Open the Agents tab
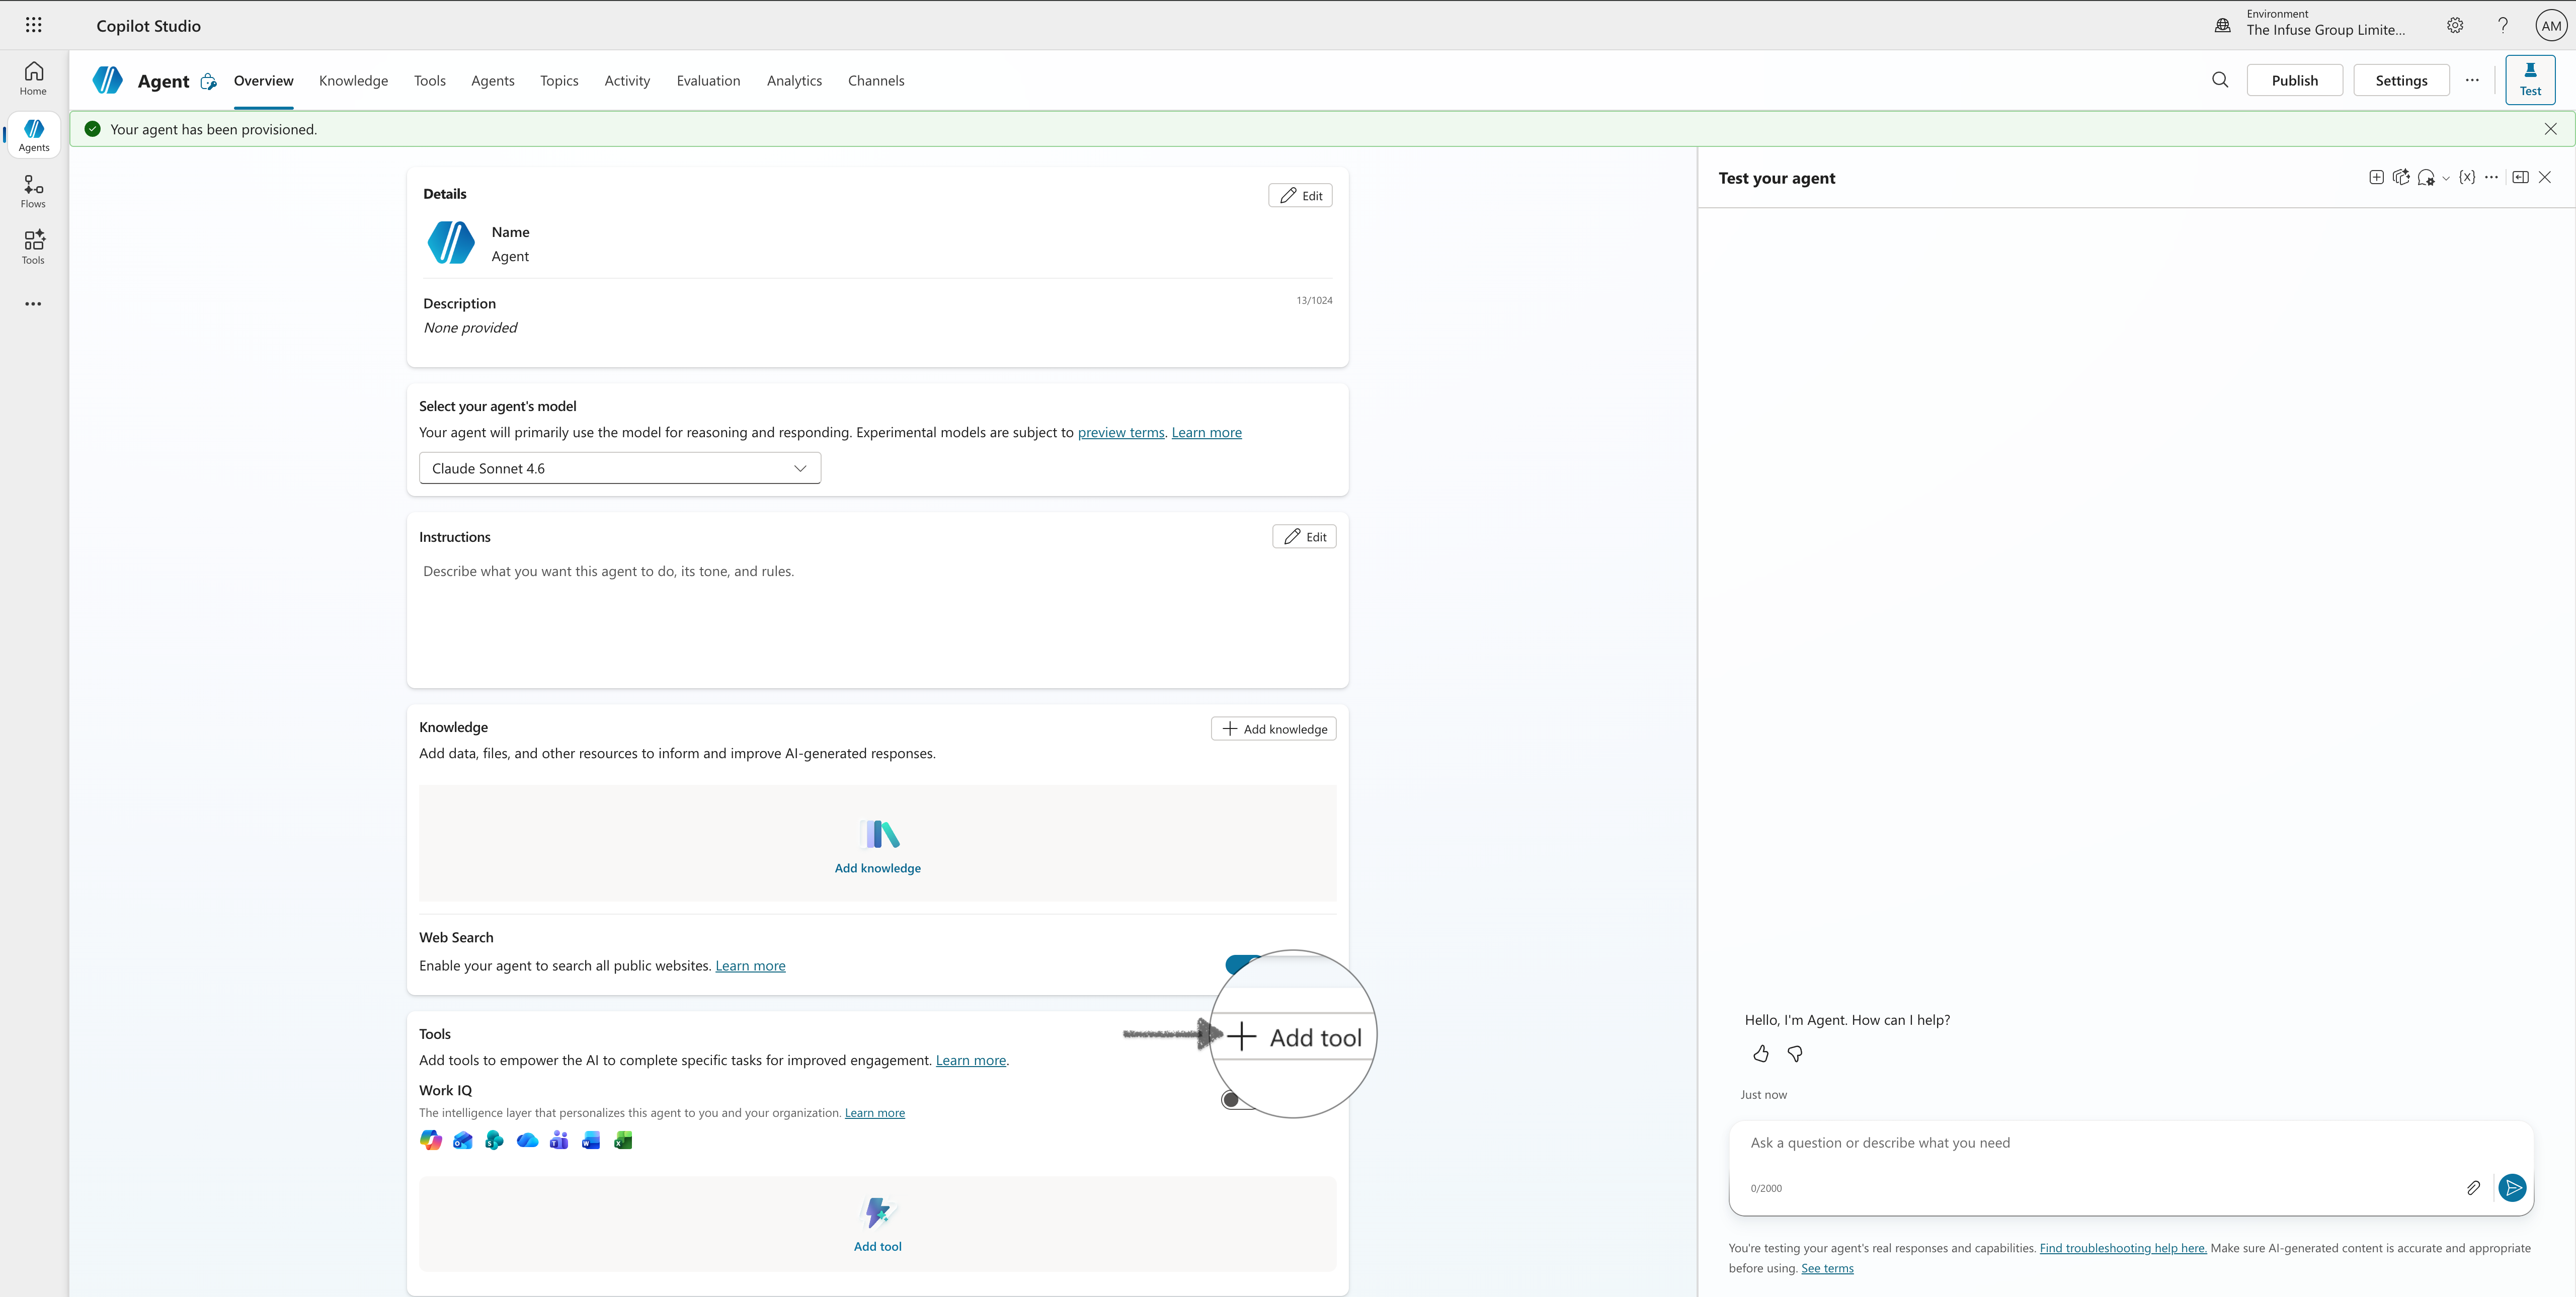 tap(493, 81)
